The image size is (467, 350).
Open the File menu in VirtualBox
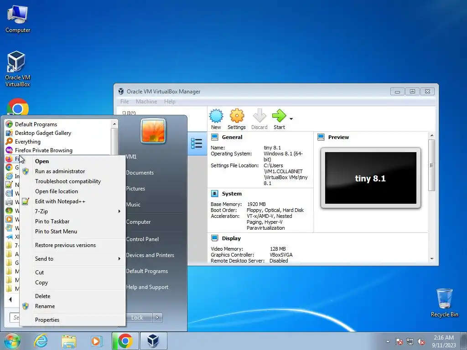pos(125,102)
